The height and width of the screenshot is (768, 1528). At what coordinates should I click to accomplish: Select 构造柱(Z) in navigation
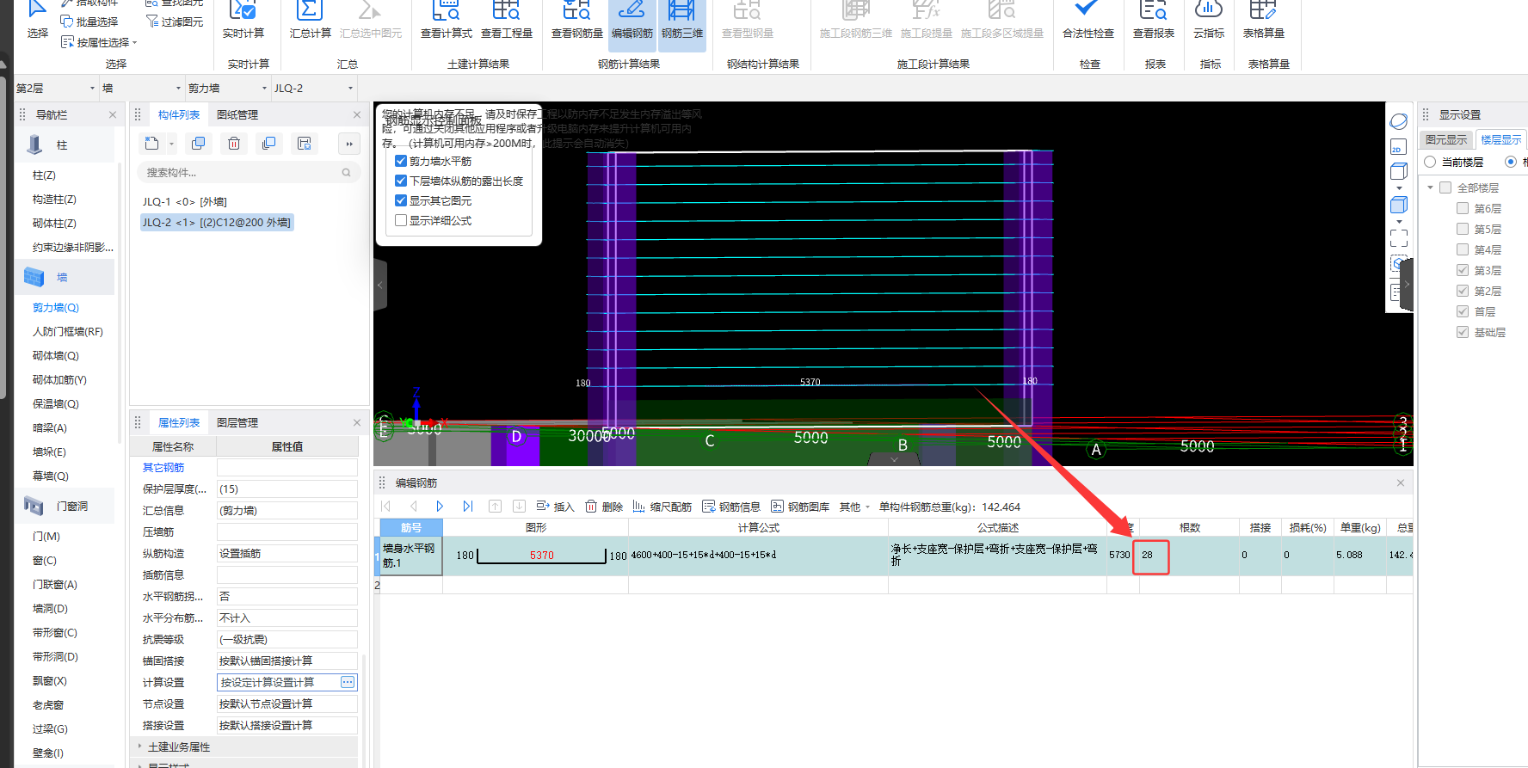pyautogui.click(x=54, y=199)
